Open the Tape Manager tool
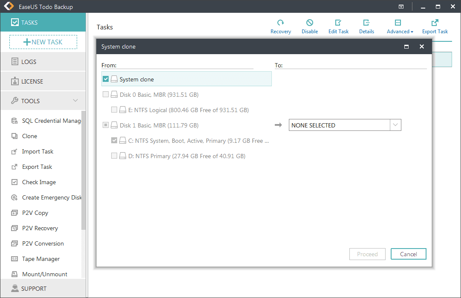Screen dimensions: 461x298 [x=40, y=259]
